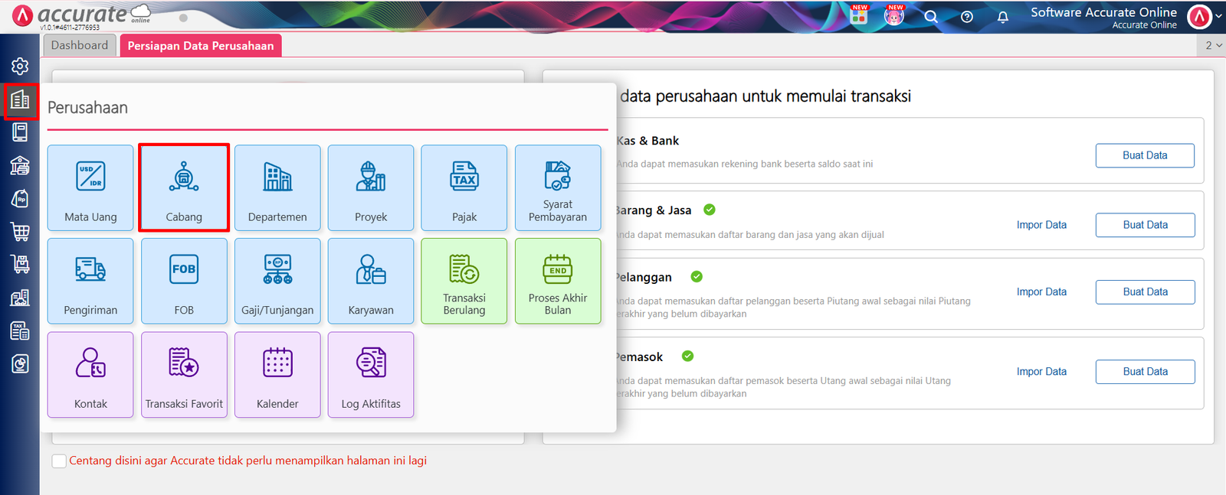Open the Karyawan tile
The image size is (1226, 495).
[x=371, y=281]
